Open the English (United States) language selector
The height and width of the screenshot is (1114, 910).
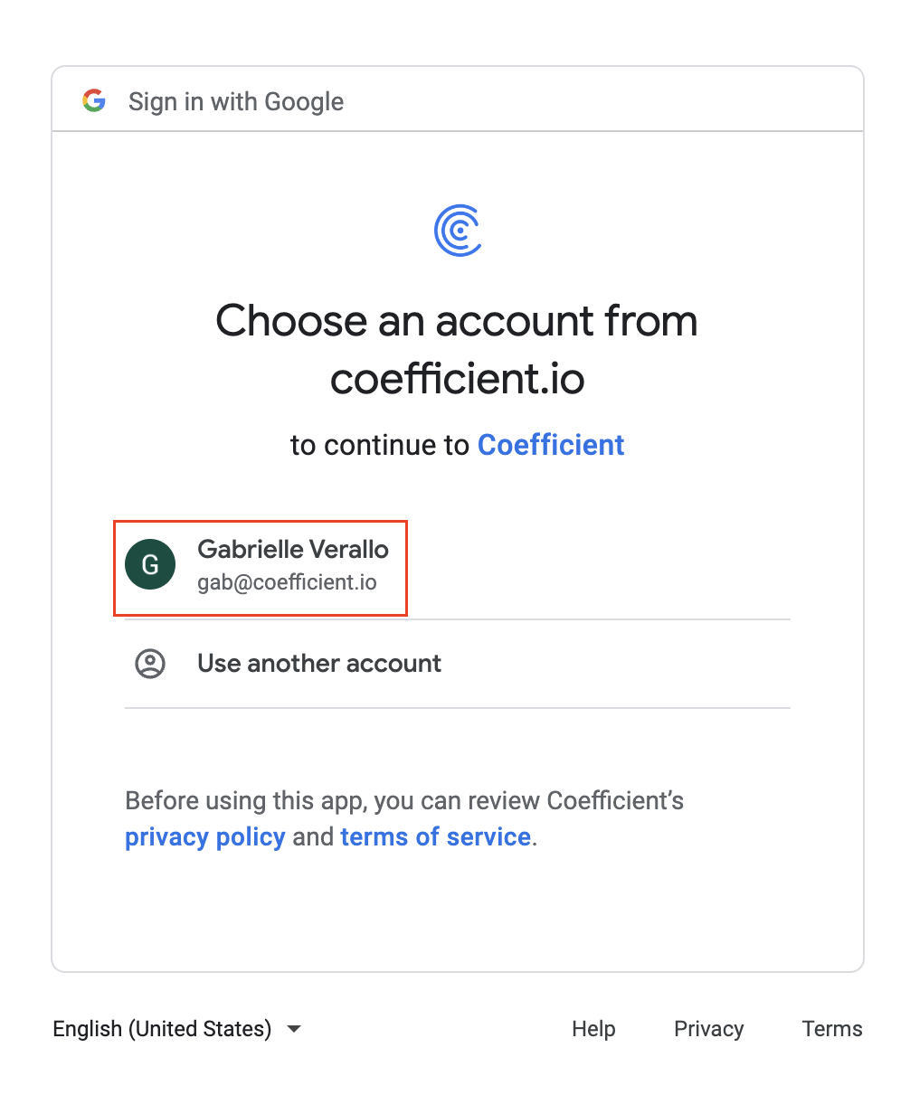tap(176, 1029)
